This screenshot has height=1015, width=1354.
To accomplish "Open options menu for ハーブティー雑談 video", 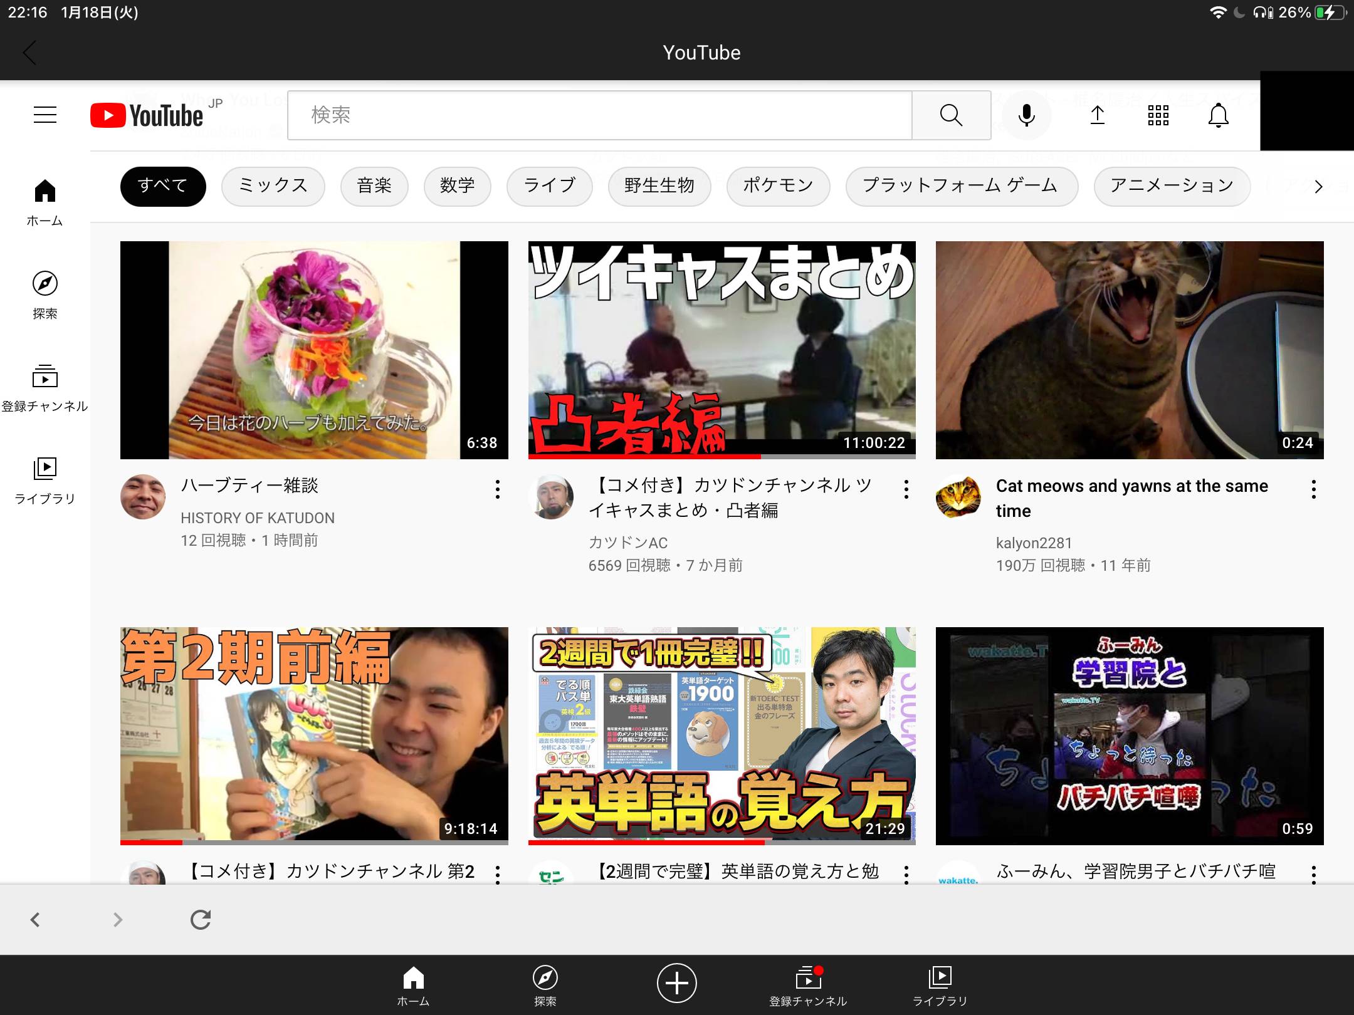I will (498, 489).
